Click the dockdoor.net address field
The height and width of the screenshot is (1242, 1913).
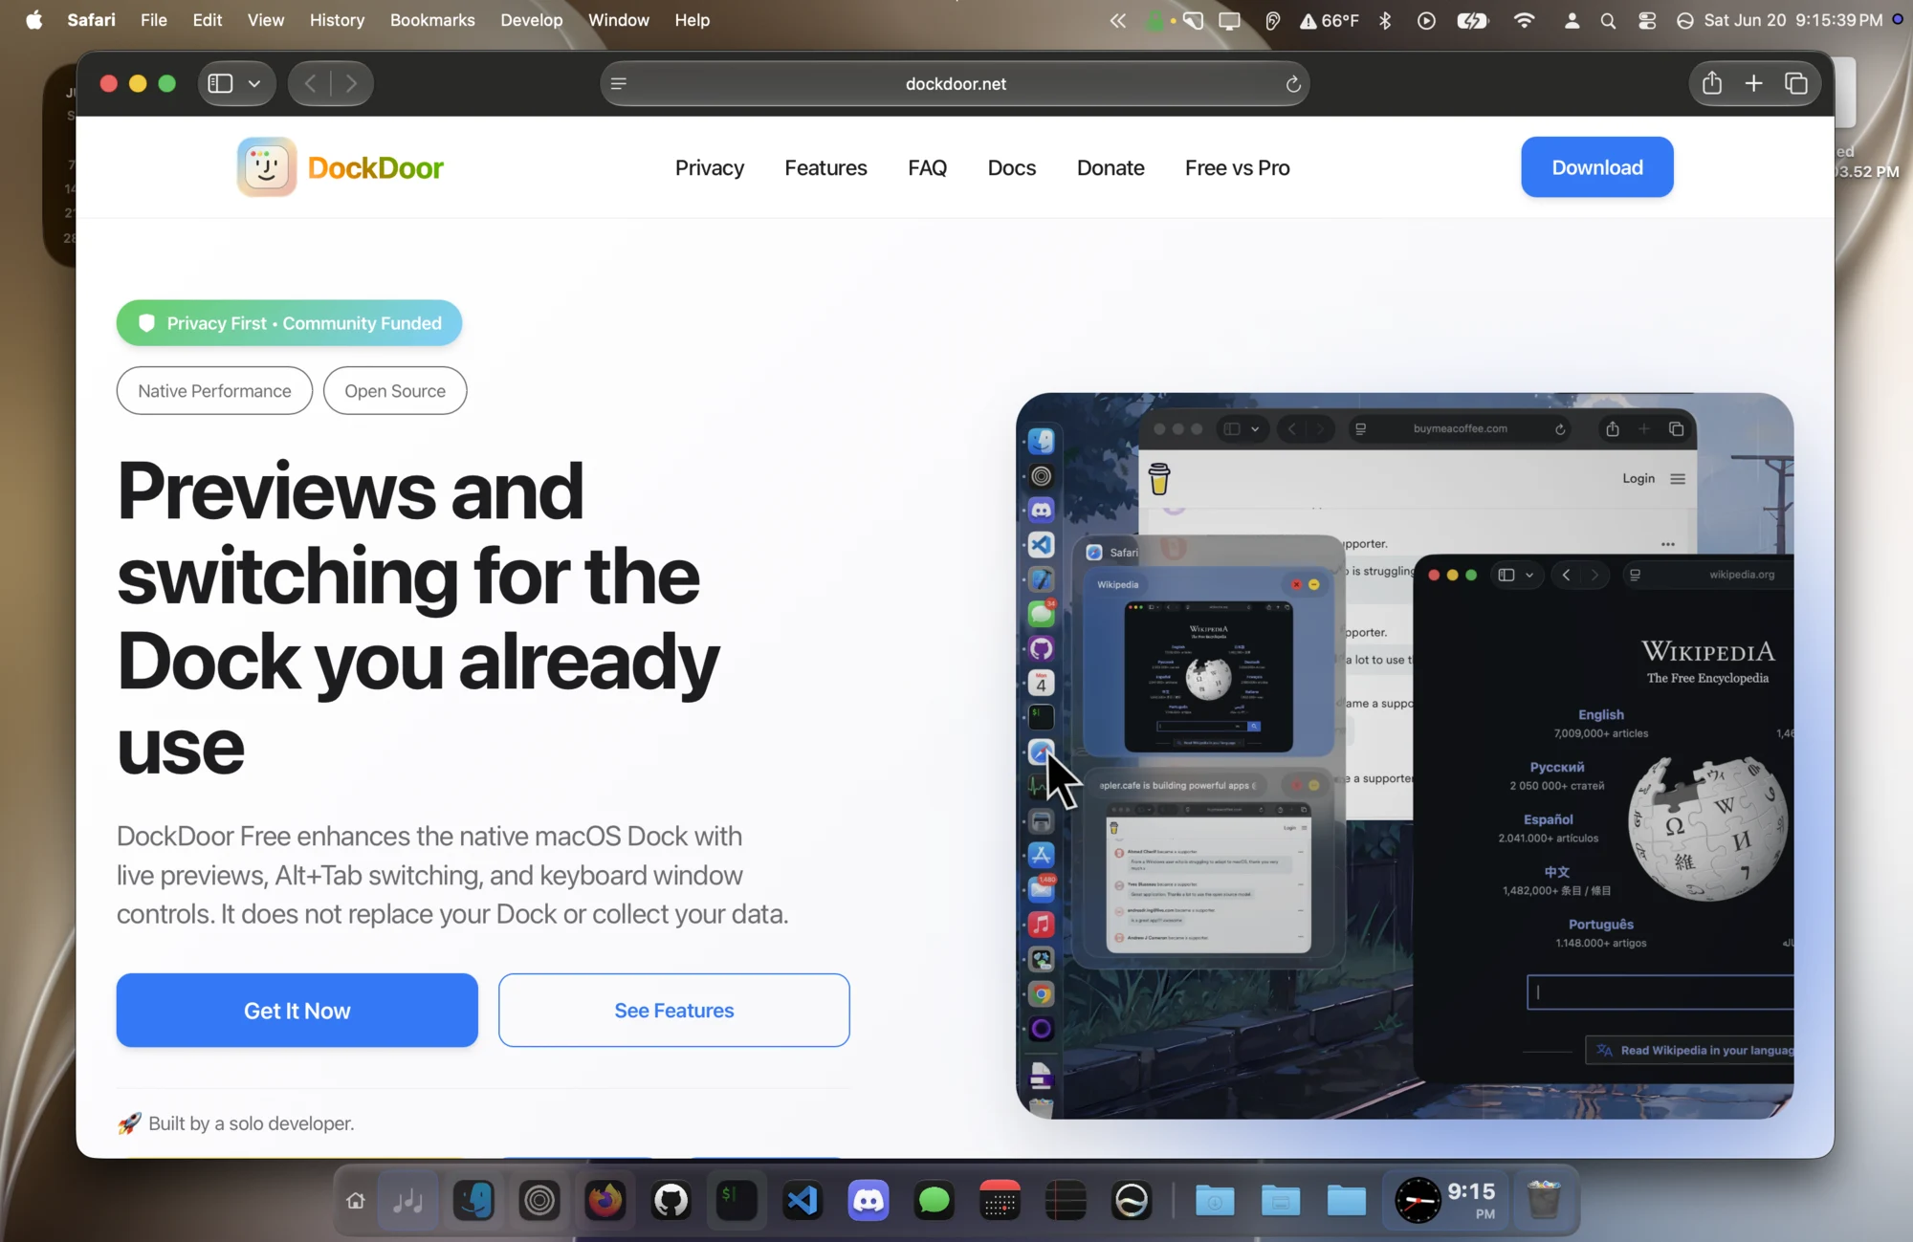click(956, 84)
